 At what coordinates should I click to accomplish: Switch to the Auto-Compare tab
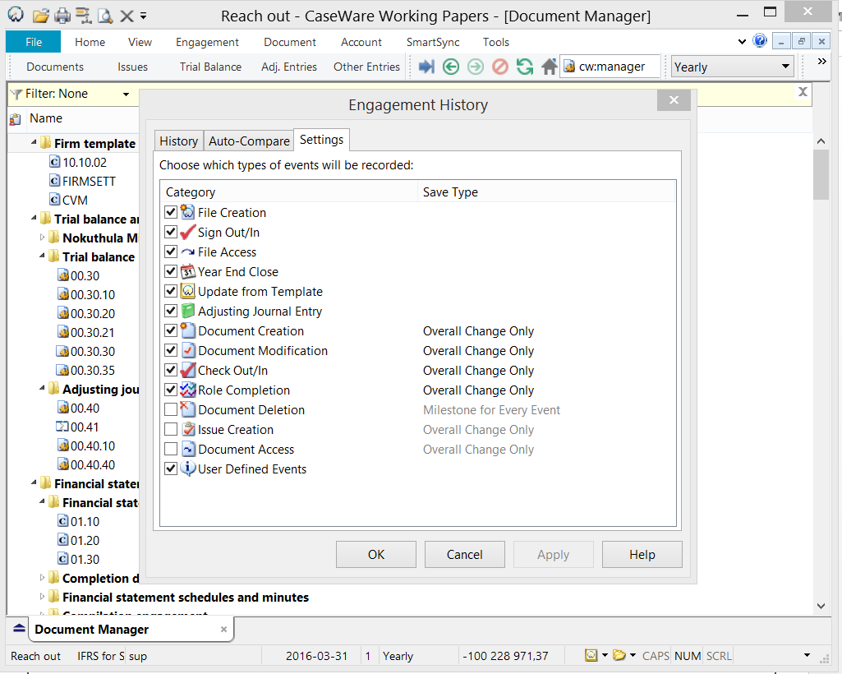(249, 141)
